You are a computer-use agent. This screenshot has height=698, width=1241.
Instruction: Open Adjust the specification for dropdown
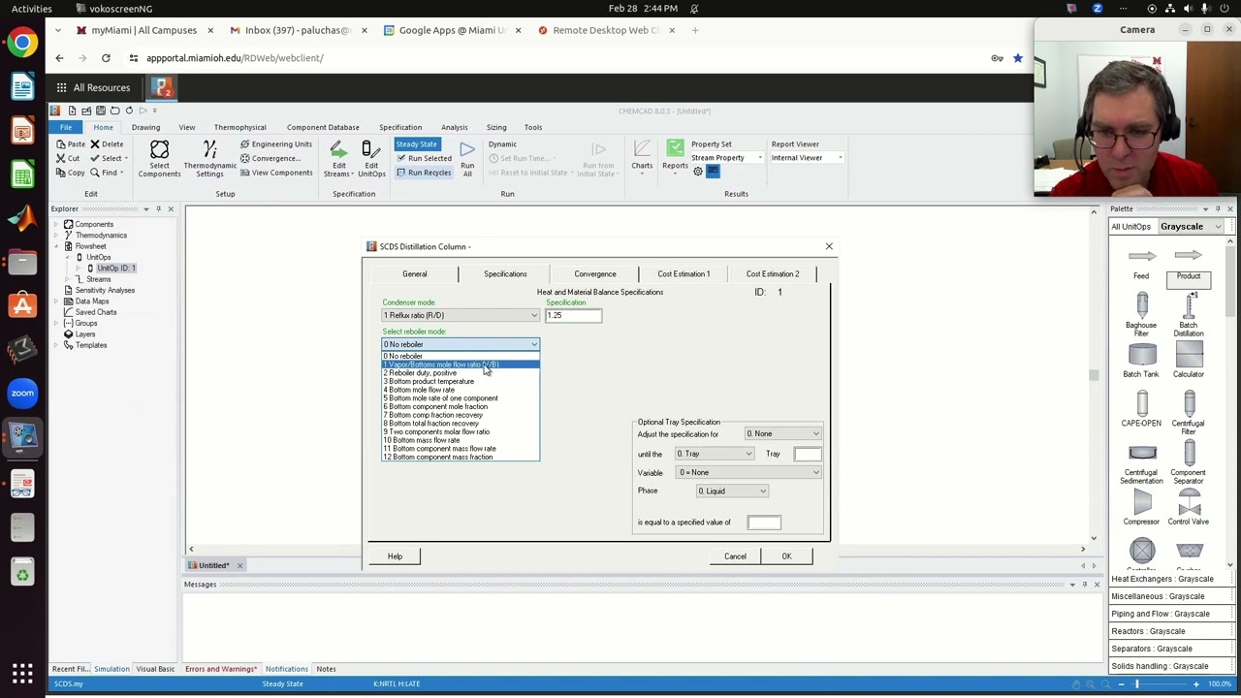point(782,433)
